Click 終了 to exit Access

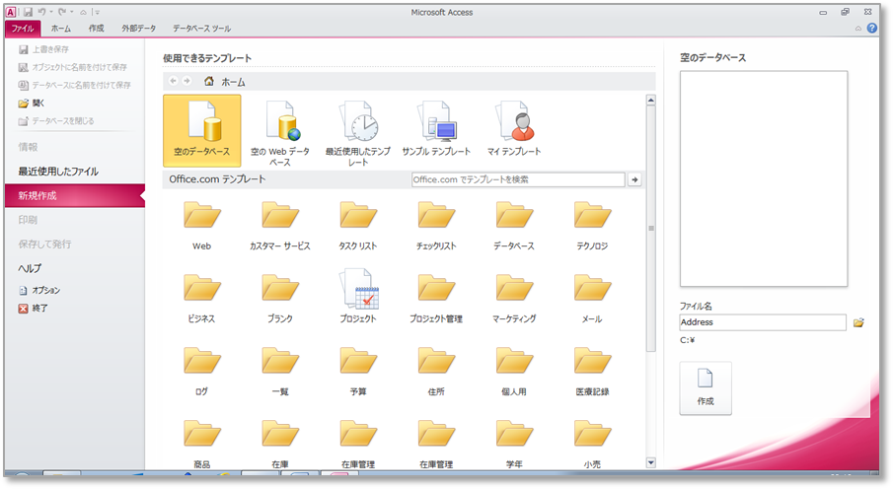[x=33, y=309]
